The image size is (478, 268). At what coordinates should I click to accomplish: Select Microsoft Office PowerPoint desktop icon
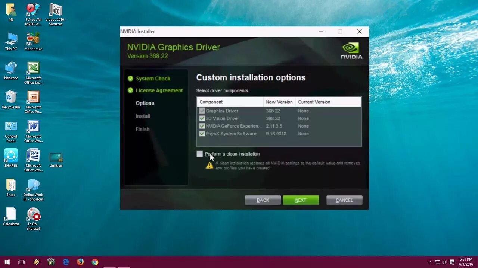point(33,102)
